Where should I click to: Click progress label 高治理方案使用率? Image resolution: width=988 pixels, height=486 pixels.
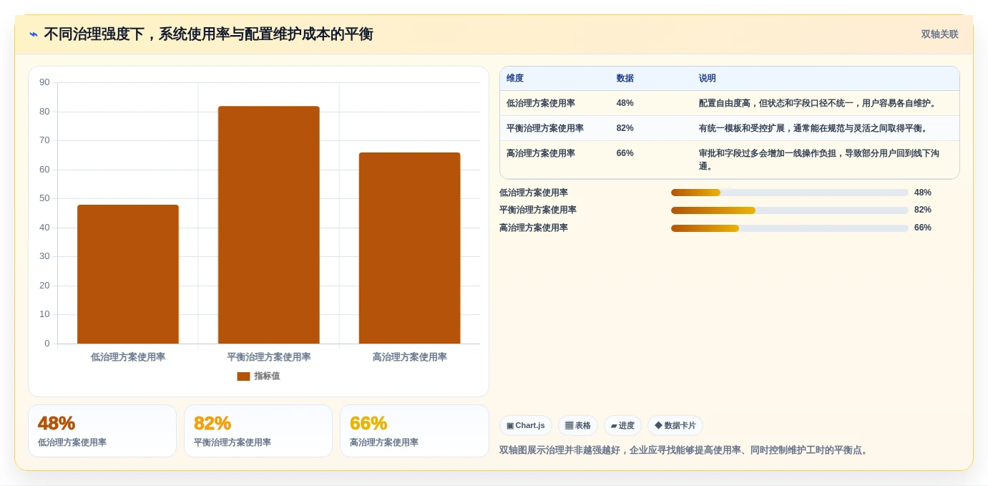click(x=534, y=228)
